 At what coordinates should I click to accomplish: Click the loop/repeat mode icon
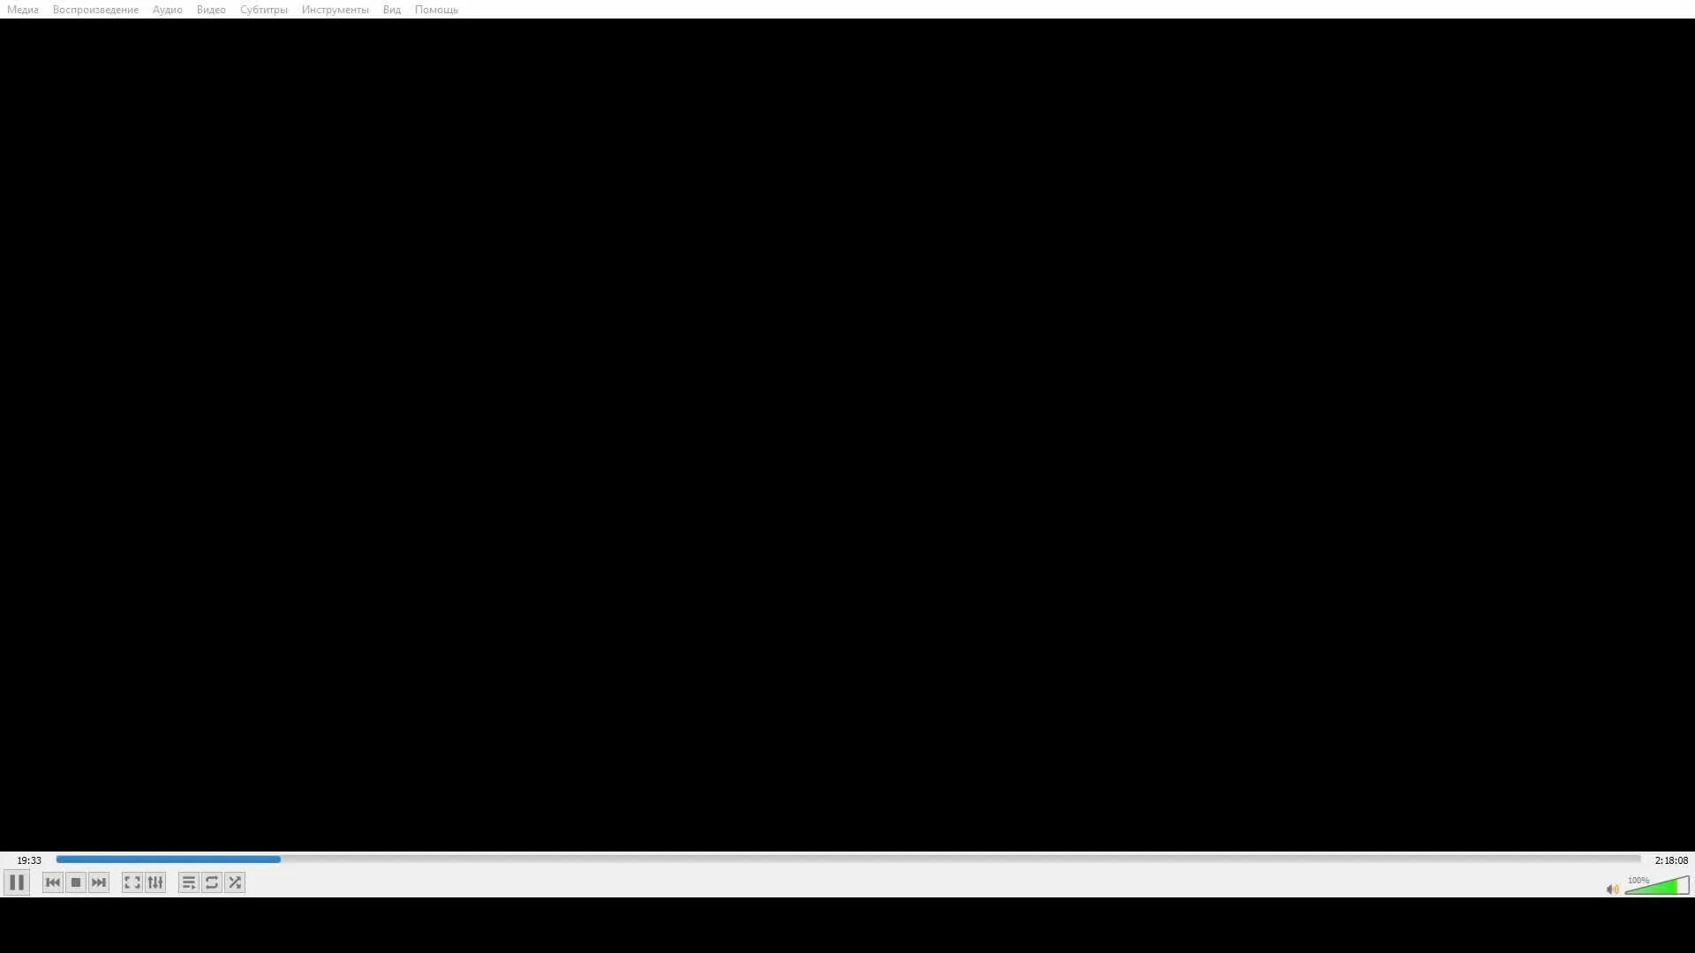211,882
